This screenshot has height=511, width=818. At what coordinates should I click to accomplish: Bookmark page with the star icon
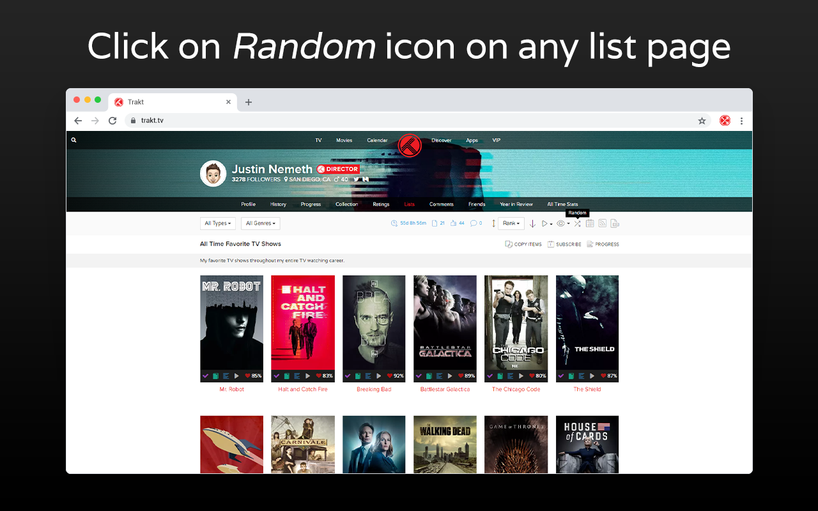point(702,121)
